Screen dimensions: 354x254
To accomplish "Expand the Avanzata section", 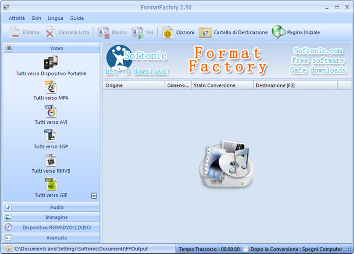I will 51,238.
